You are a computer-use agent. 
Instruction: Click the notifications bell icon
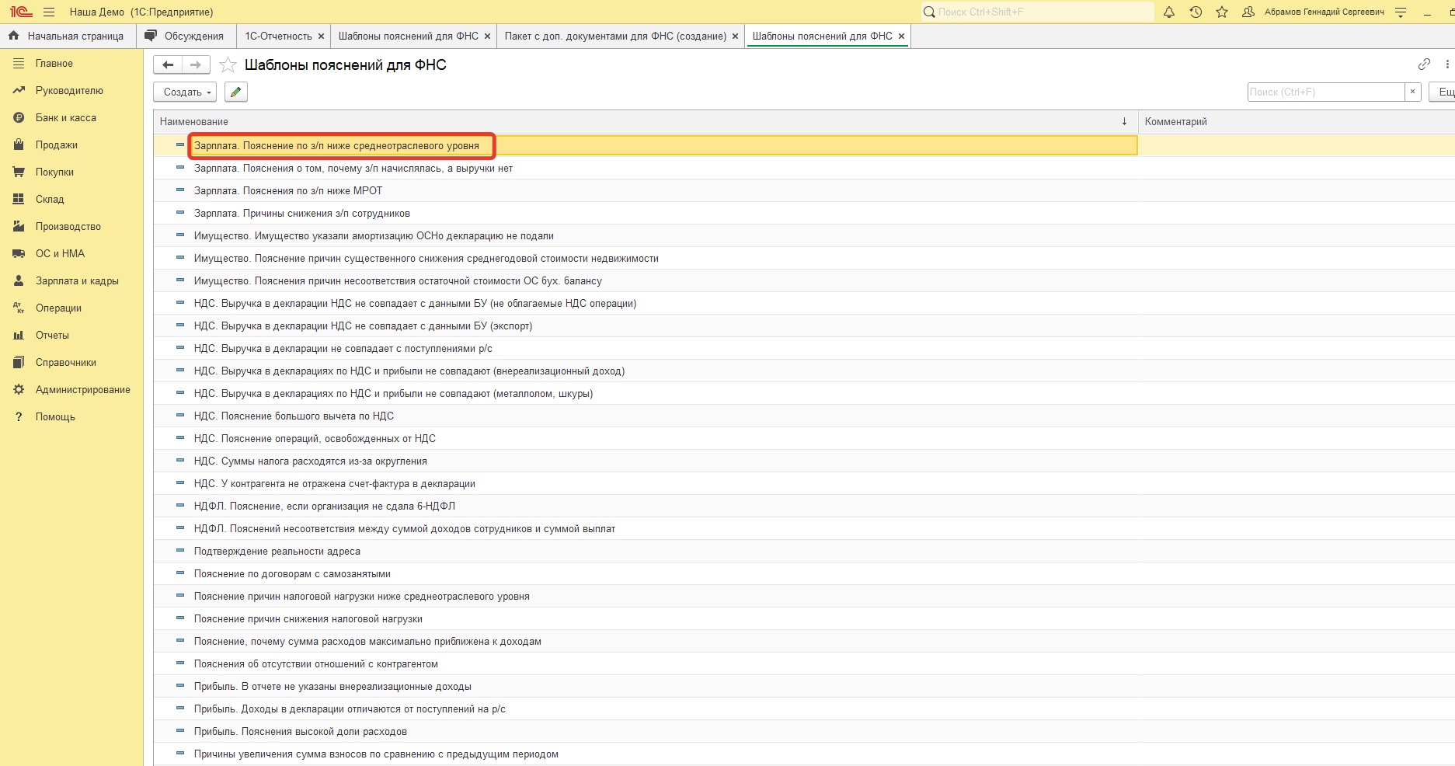1169,12
